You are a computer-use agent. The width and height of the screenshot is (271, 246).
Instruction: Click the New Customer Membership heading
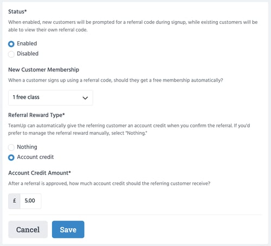[x=44, y=70]
